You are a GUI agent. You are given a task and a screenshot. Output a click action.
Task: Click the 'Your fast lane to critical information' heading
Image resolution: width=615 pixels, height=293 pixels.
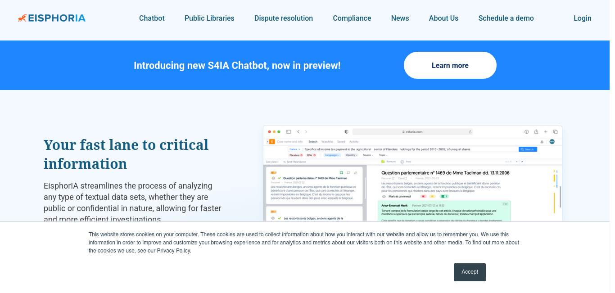click(126, 154)
